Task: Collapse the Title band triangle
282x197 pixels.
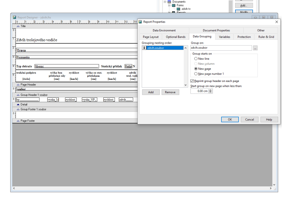Action: pos(18,26)
